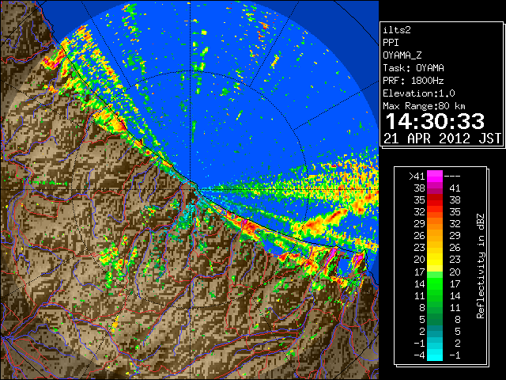506x380 pixels.
Task: Click the 'PRF: 1800Hz' text
Action: pyautogui.click(x=413, y=81)
